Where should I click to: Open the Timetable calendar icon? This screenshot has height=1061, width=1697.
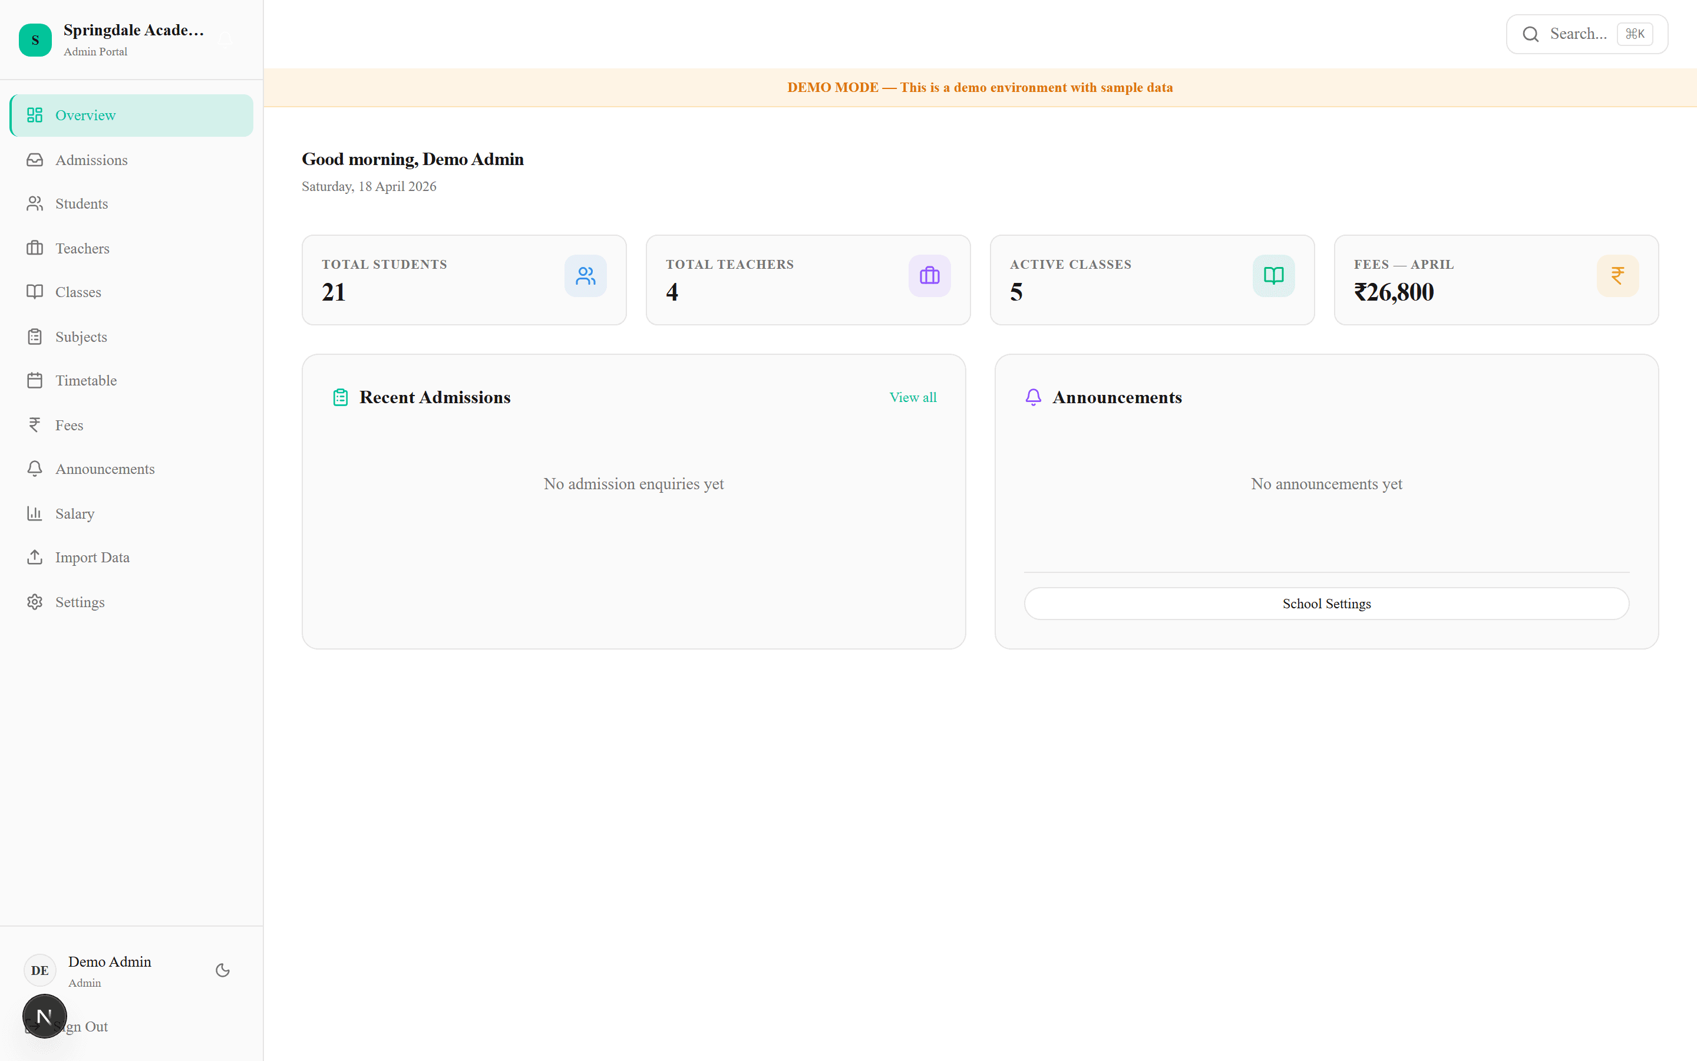35,380
